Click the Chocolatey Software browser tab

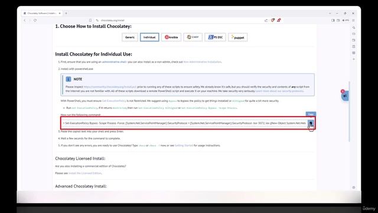tap(41, 13)
